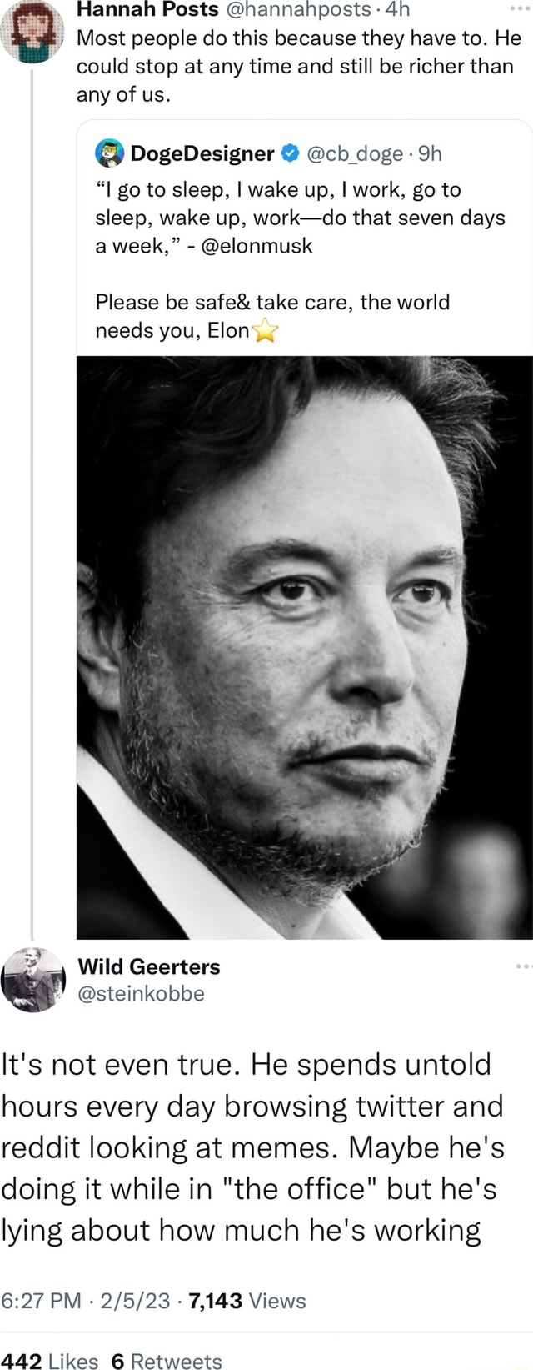Show the 6 Retweets list
Viewport: 533px width, 1370px height.
(x=167, y=1361)
